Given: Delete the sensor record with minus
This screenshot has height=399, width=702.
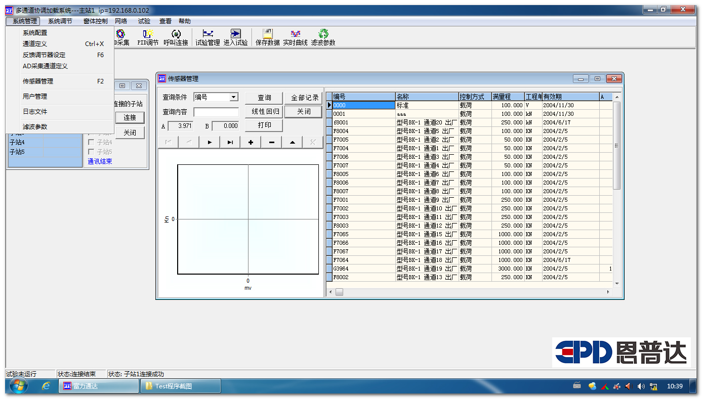Looking at the screenshot, I should [272, 143].
